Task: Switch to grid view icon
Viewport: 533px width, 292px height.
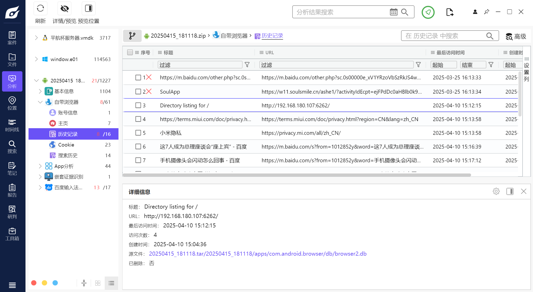Action: coord(98,283)
